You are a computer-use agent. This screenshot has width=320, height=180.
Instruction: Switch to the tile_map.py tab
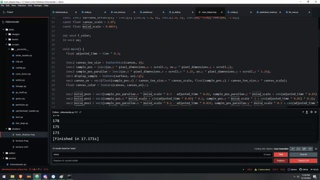pyautogui.click(x=298, y=12)
